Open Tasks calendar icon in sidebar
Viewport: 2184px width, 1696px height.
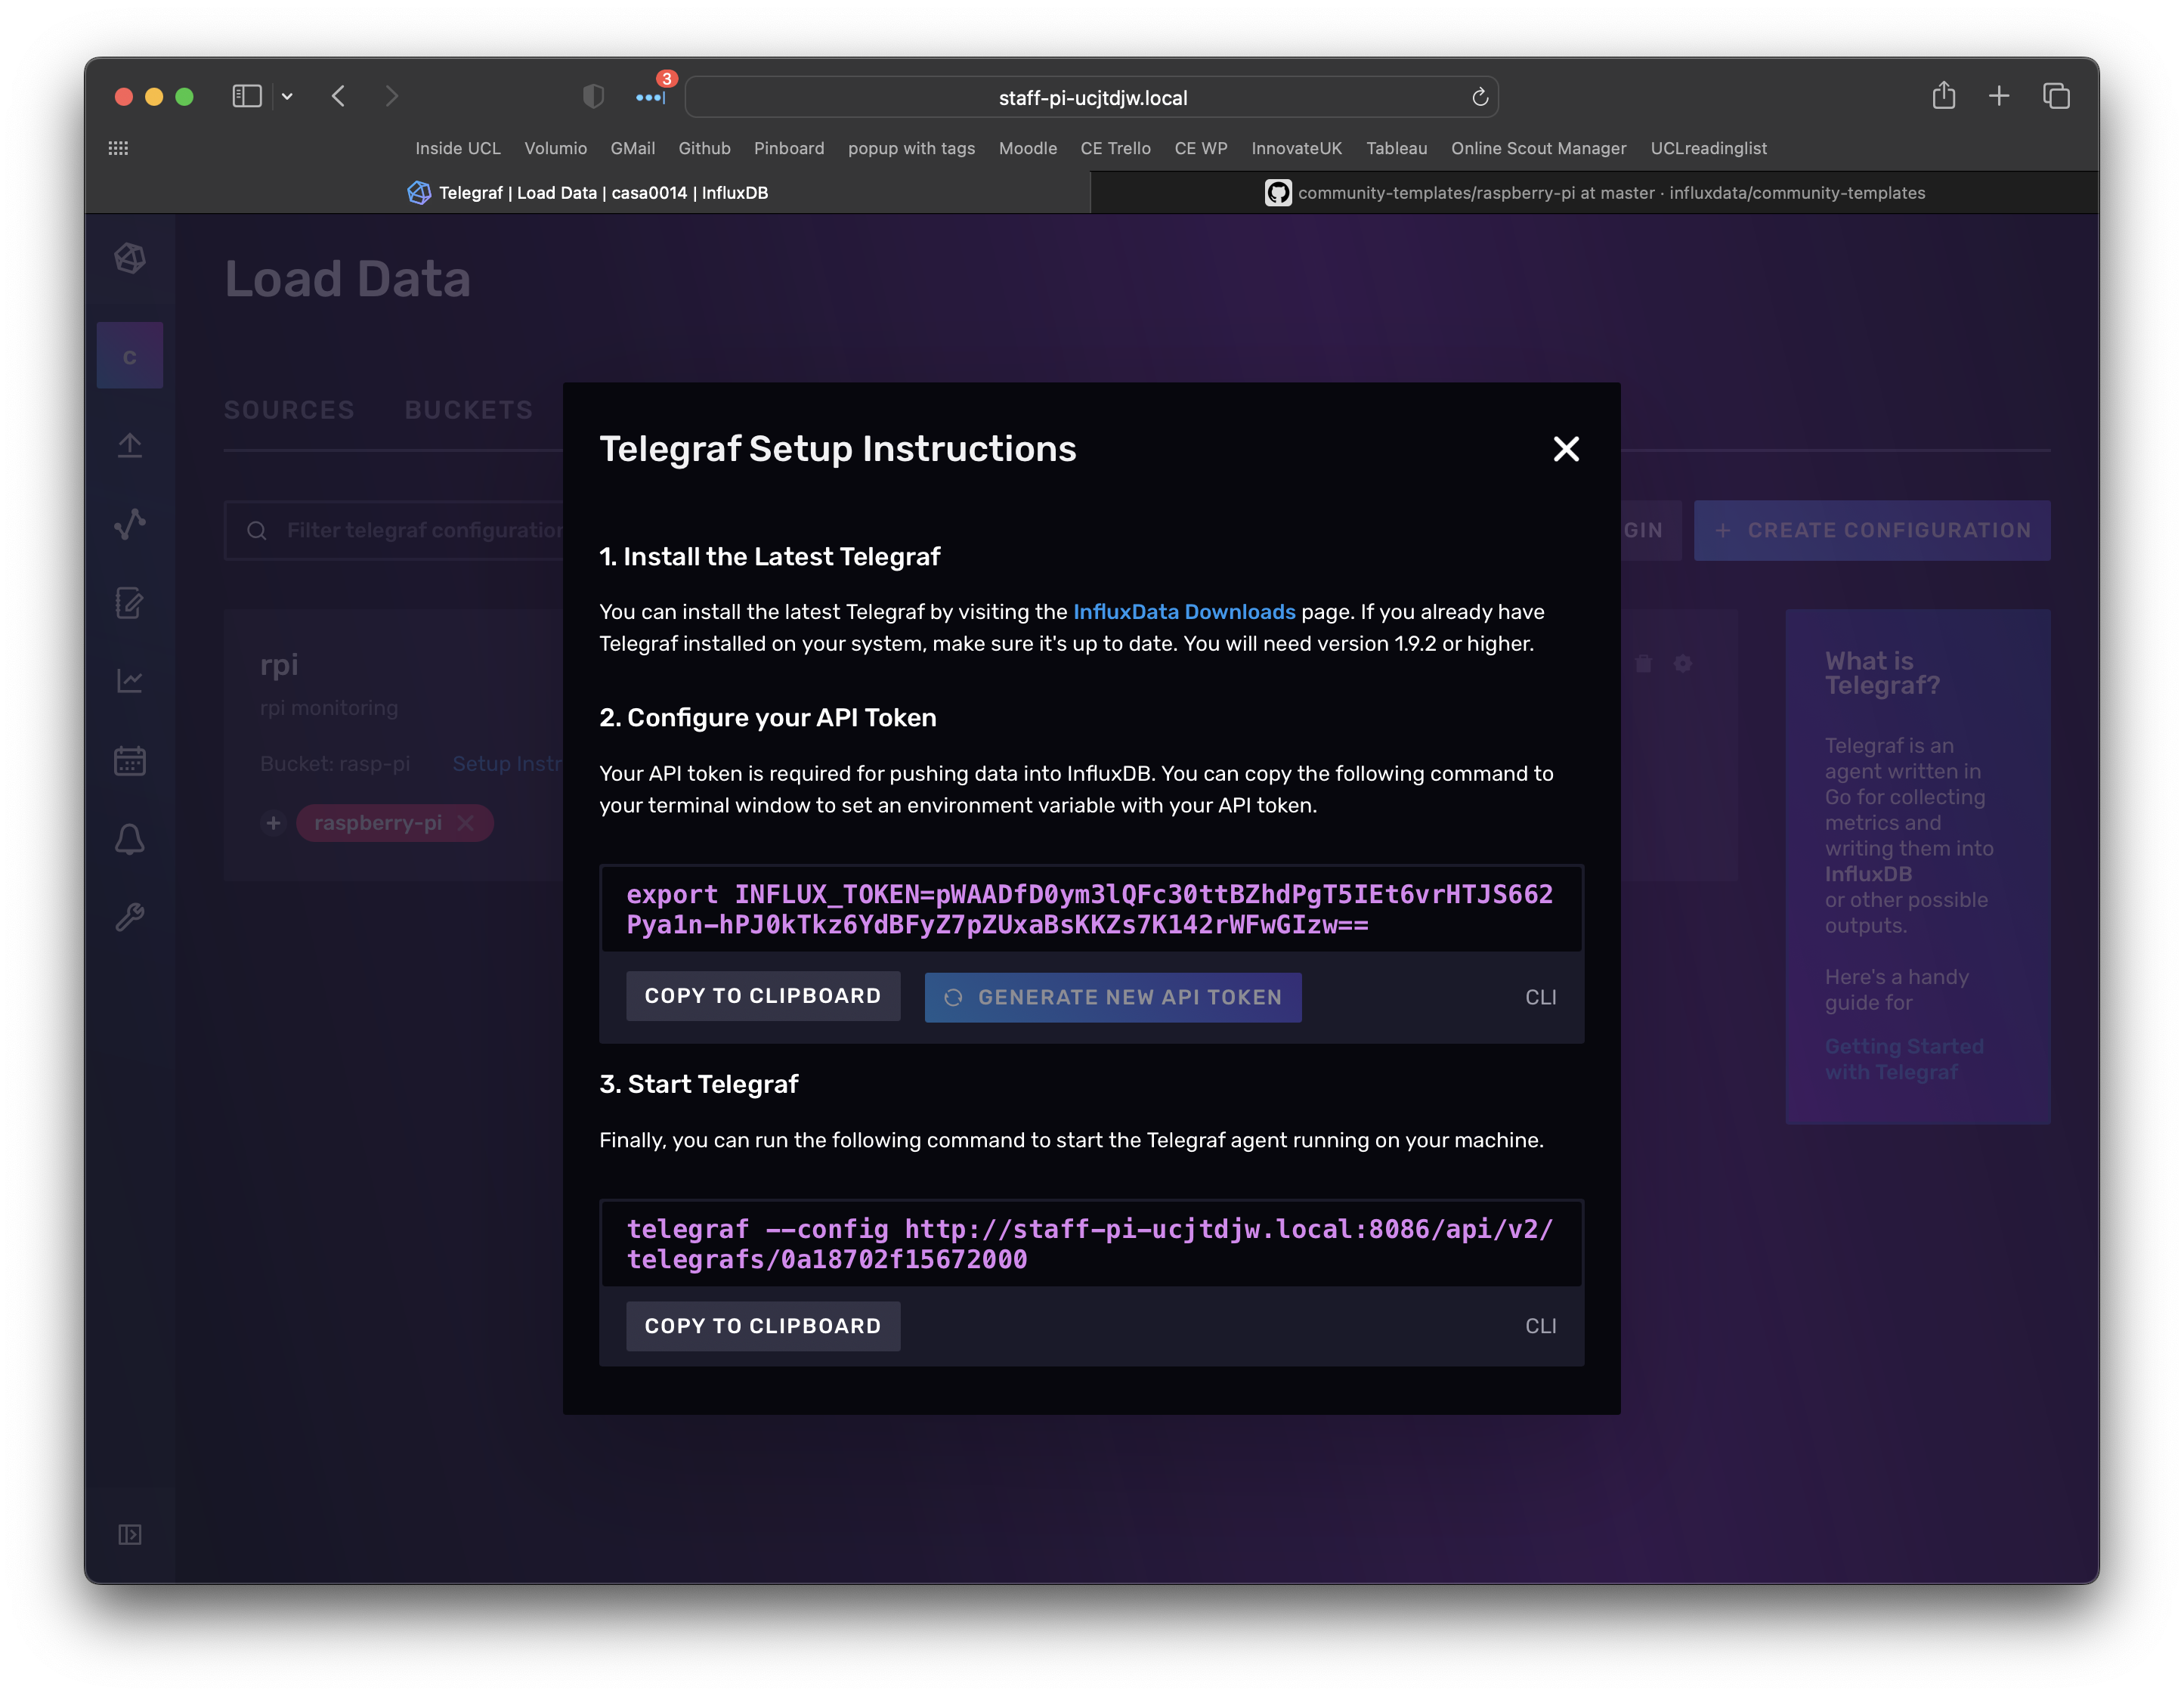pyautogui.click(x=130, y=761)
